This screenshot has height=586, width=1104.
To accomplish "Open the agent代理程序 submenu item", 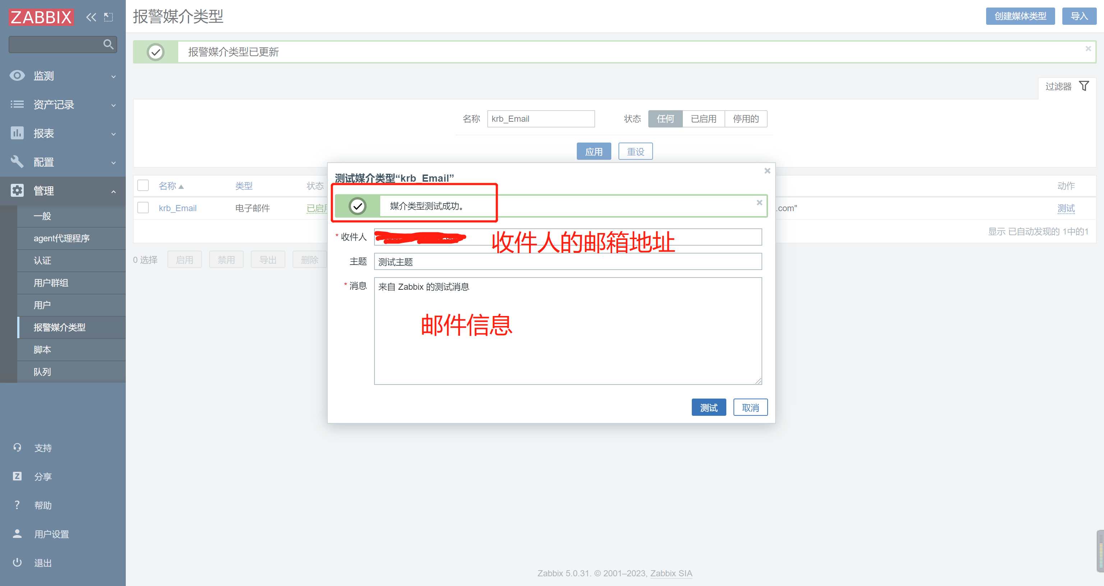I will coord(72,238).
